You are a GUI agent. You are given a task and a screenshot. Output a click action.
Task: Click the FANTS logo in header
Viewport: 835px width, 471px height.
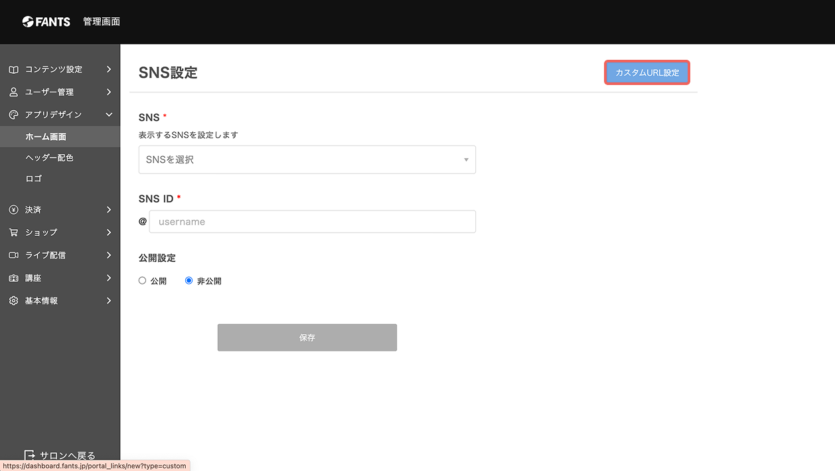point(46,21)
